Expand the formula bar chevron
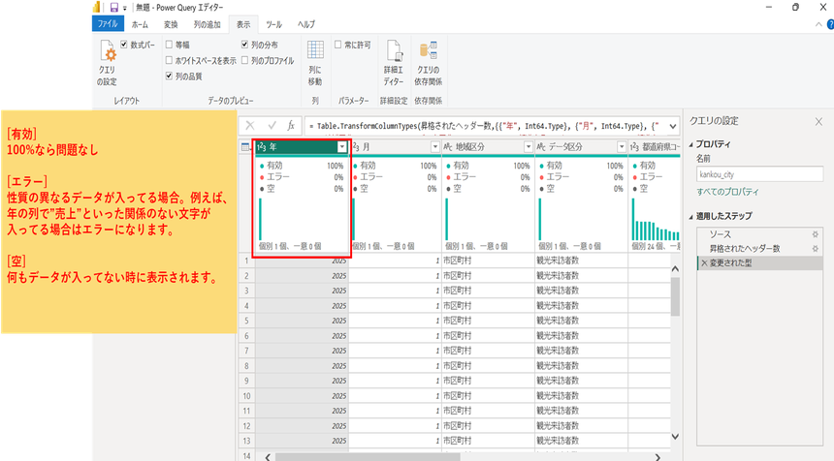Screen dimensions: 834x461 [673, 127]
